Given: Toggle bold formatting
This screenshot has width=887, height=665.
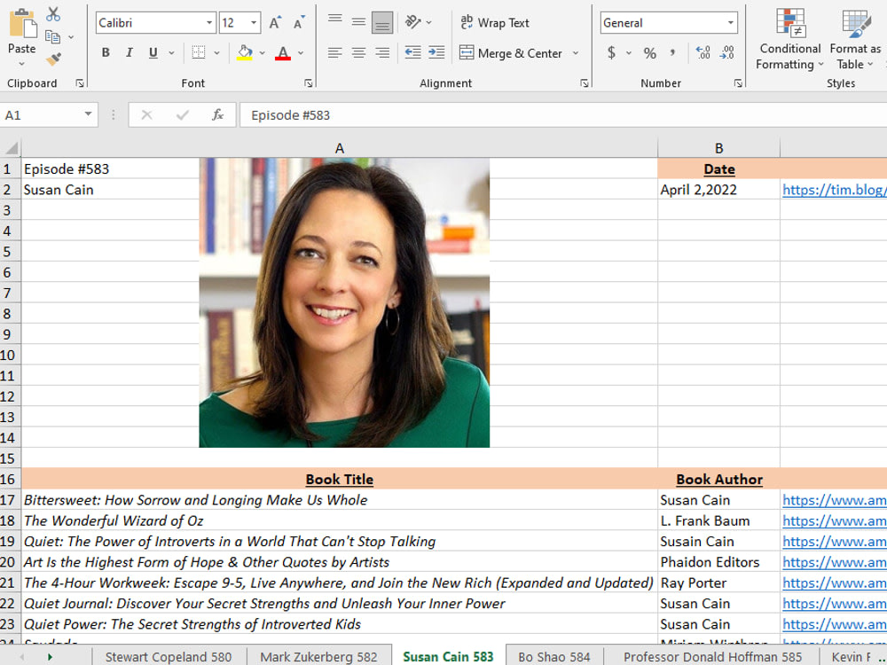Looking at the screenshot, I should click(106, 52).
